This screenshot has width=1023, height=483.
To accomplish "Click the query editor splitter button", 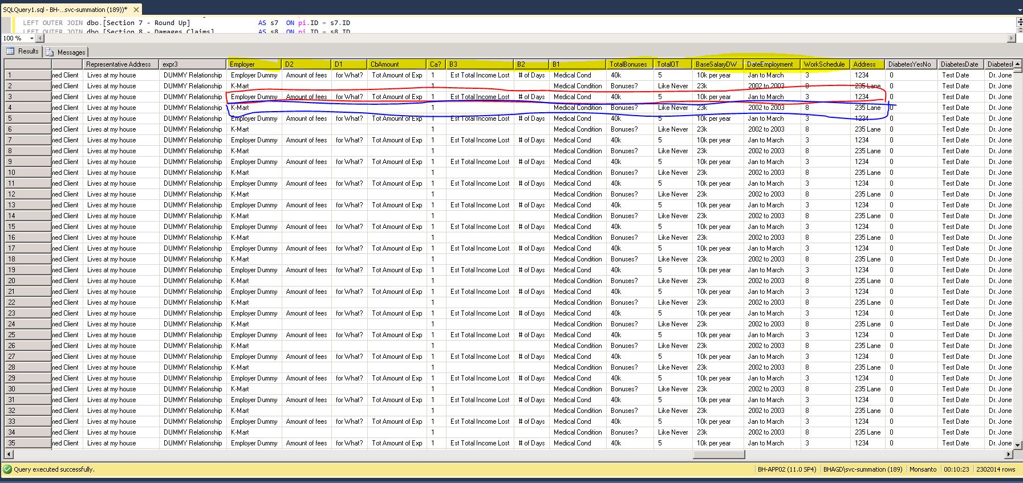I will [1019, 22].
